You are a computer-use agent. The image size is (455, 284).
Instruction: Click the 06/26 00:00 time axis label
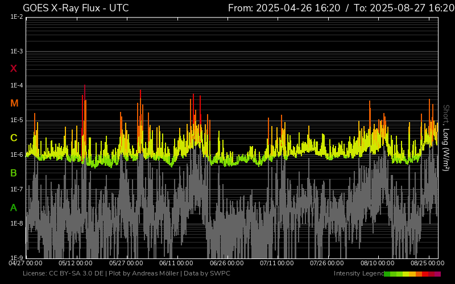click(x=227, y=264)
